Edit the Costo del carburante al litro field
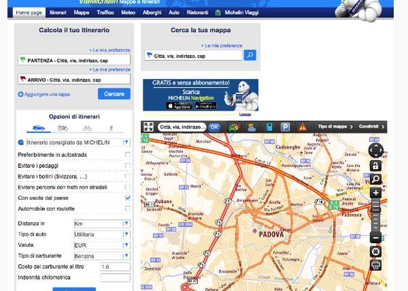 coord(115,267)
